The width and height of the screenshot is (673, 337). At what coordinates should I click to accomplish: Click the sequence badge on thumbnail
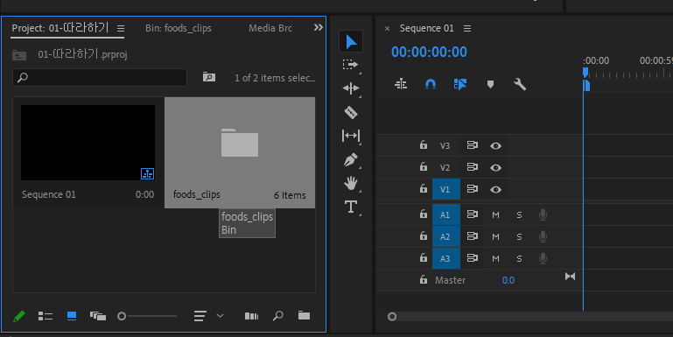[147, 173]
